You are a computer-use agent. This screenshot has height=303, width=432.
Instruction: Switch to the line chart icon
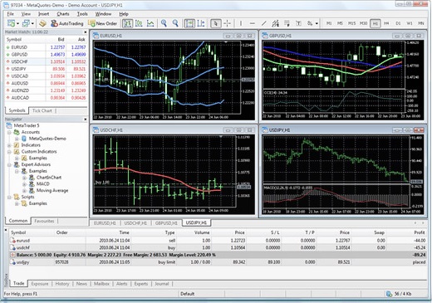[150, 23]
